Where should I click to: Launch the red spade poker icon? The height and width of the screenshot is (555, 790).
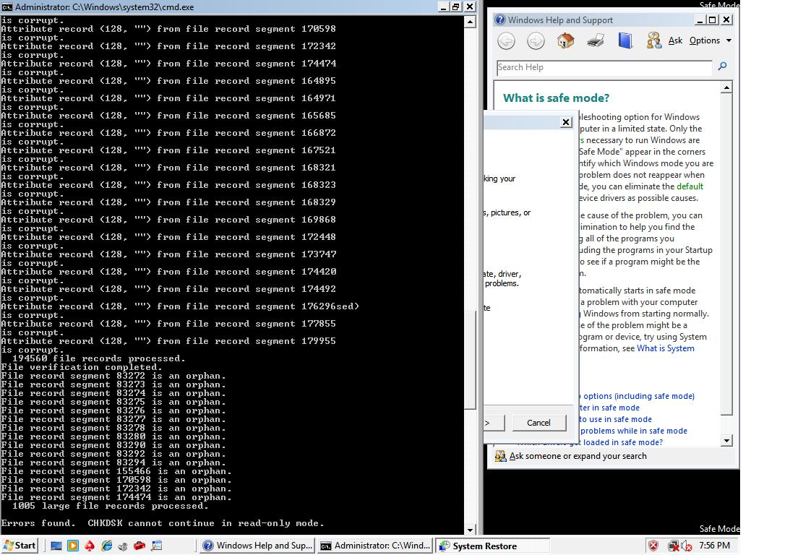pos(90,546)
